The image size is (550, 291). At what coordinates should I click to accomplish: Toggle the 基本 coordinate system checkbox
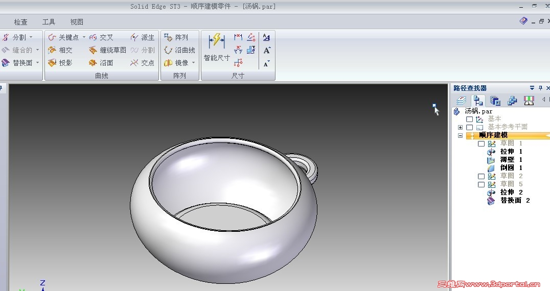[469, 119]
